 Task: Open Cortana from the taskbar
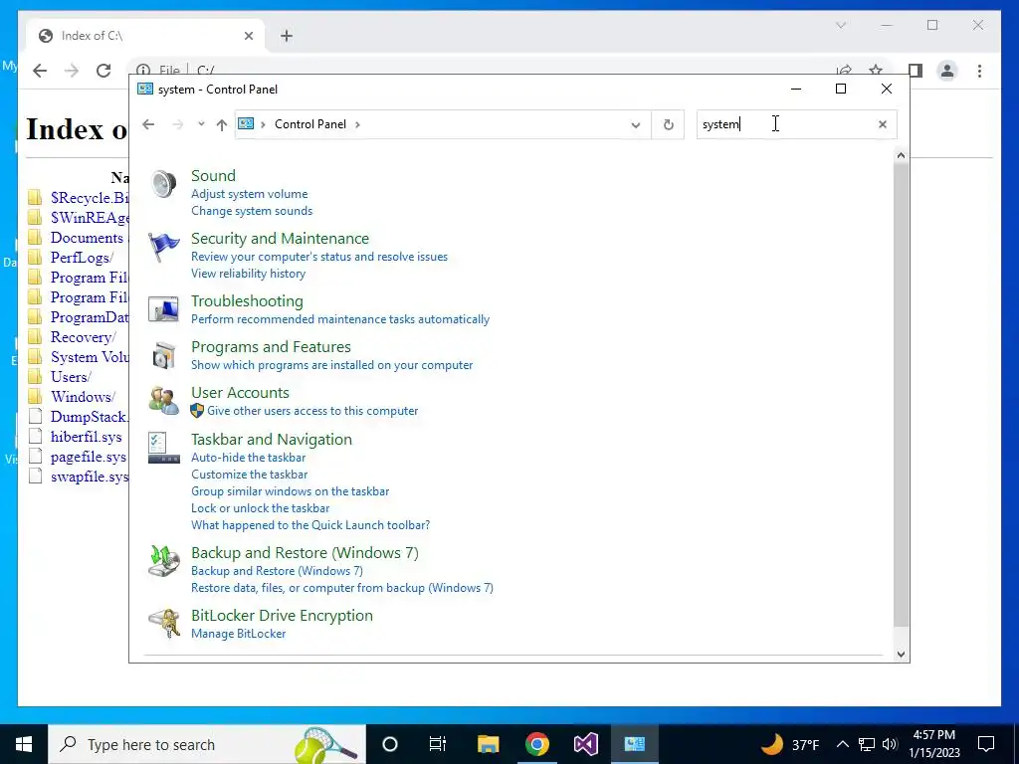[x=390, y=744]
